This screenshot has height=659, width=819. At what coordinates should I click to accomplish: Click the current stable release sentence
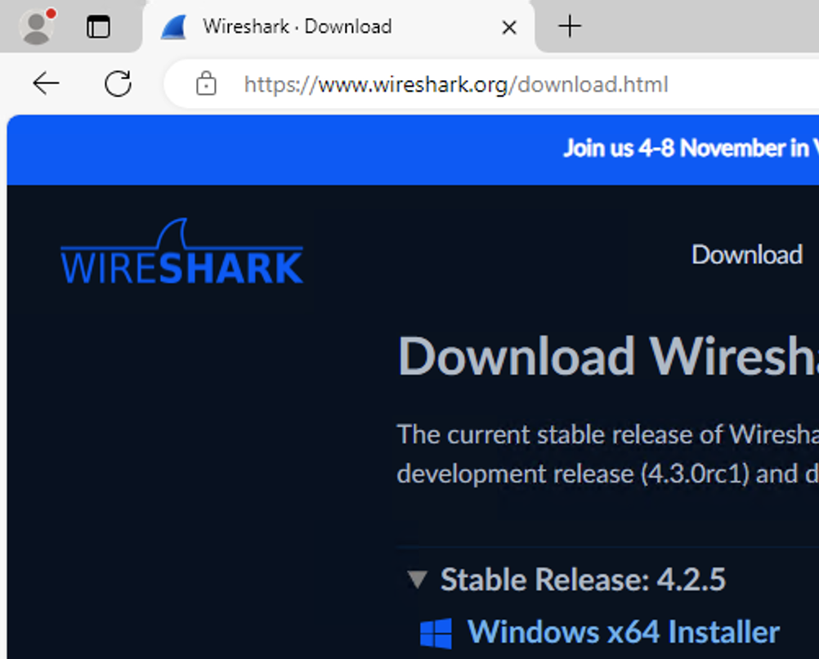point(608,434)
